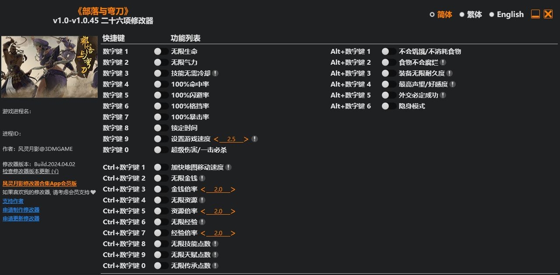Click info icon beside 外交必定成功
The width and height of the screenshot is (560, 275).
point(443,95)
